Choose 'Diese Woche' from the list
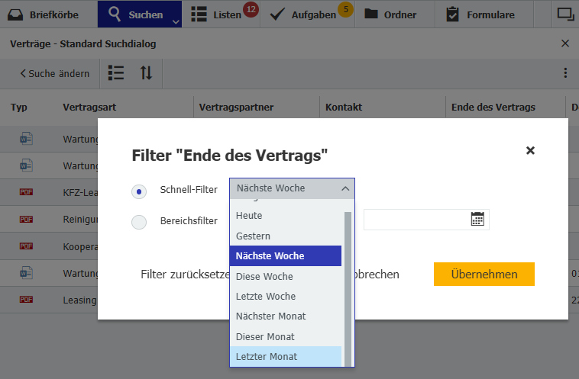579x379 pixels. [264, 276]
